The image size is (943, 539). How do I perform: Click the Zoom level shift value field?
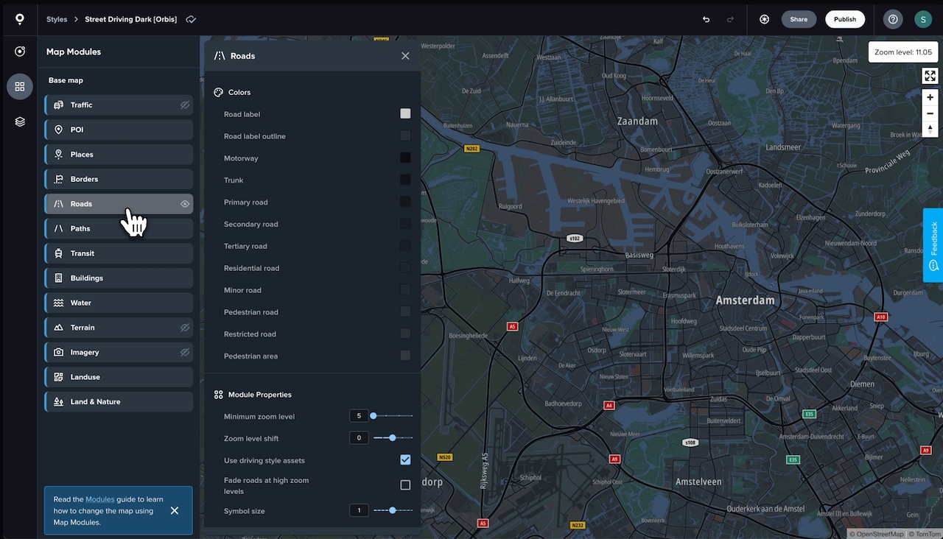[359, 438]
